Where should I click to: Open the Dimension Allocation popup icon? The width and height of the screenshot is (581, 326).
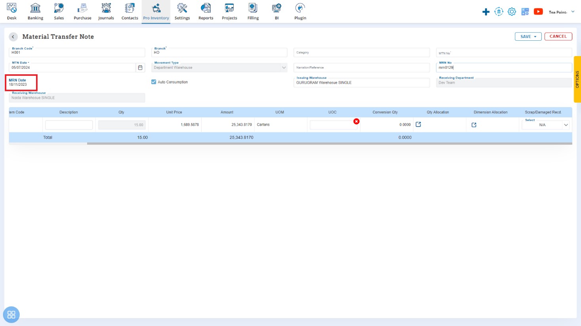[x=474, y=125]
